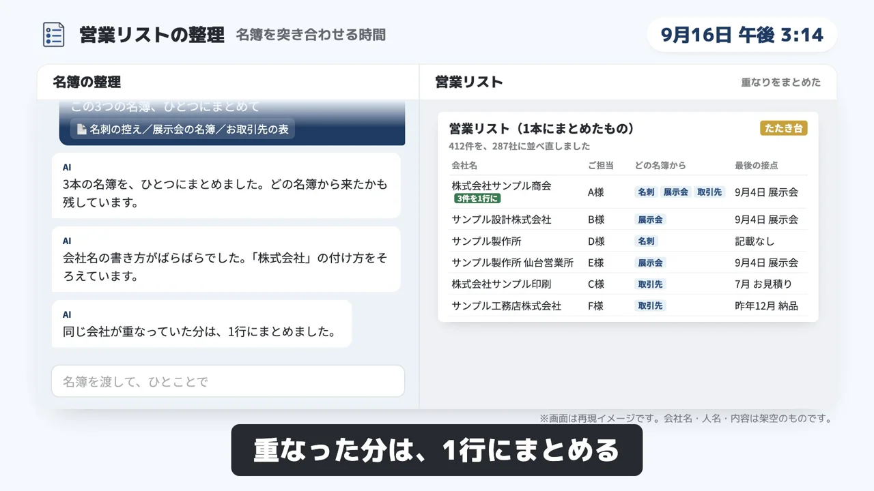Click the ご担当 column header
874x491 pixels.
pos(601,165)
